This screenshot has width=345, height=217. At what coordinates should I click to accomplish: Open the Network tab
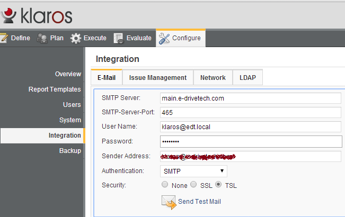click(x=213, y=77)
